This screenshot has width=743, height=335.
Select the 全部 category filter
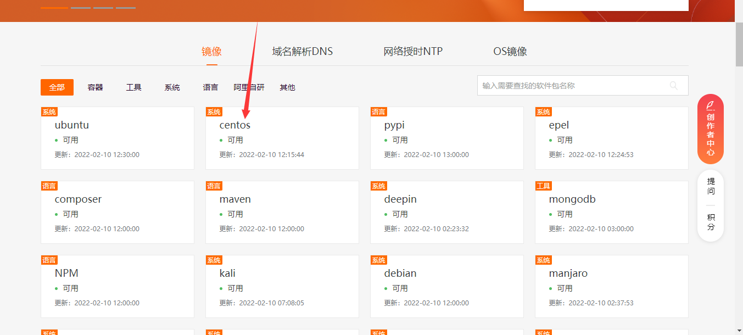pos(57,87)
